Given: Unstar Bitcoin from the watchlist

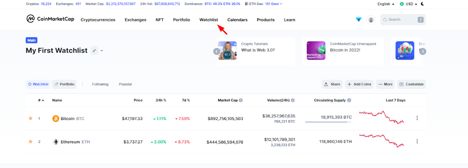Looking at the screenshot, I should click(x=31, y=118).
